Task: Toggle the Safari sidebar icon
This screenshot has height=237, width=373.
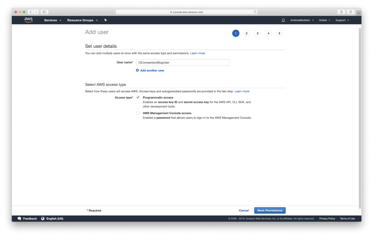Action: coord(44,12)
